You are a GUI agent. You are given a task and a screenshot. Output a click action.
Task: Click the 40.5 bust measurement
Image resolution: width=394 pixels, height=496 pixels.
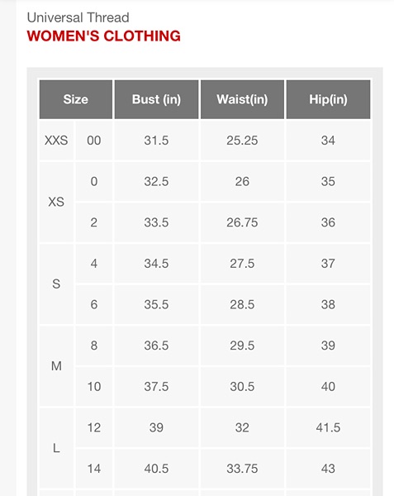tap(156, 469)
